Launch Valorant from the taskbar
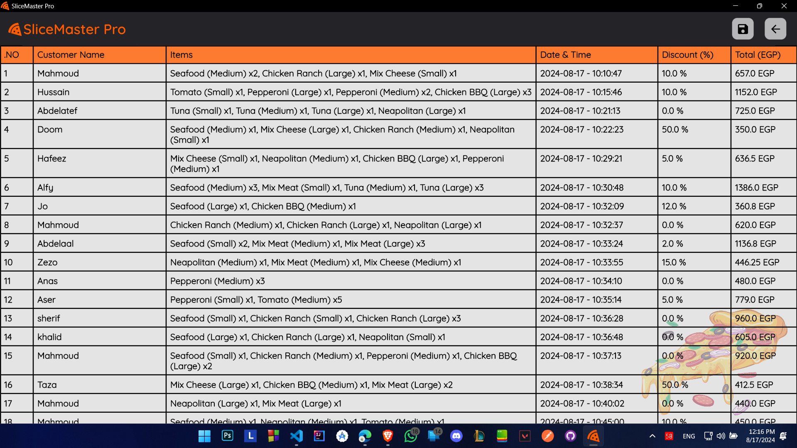The height and width of the screenshot is (448, 797). pyautogui.click(x=525, y=436)
